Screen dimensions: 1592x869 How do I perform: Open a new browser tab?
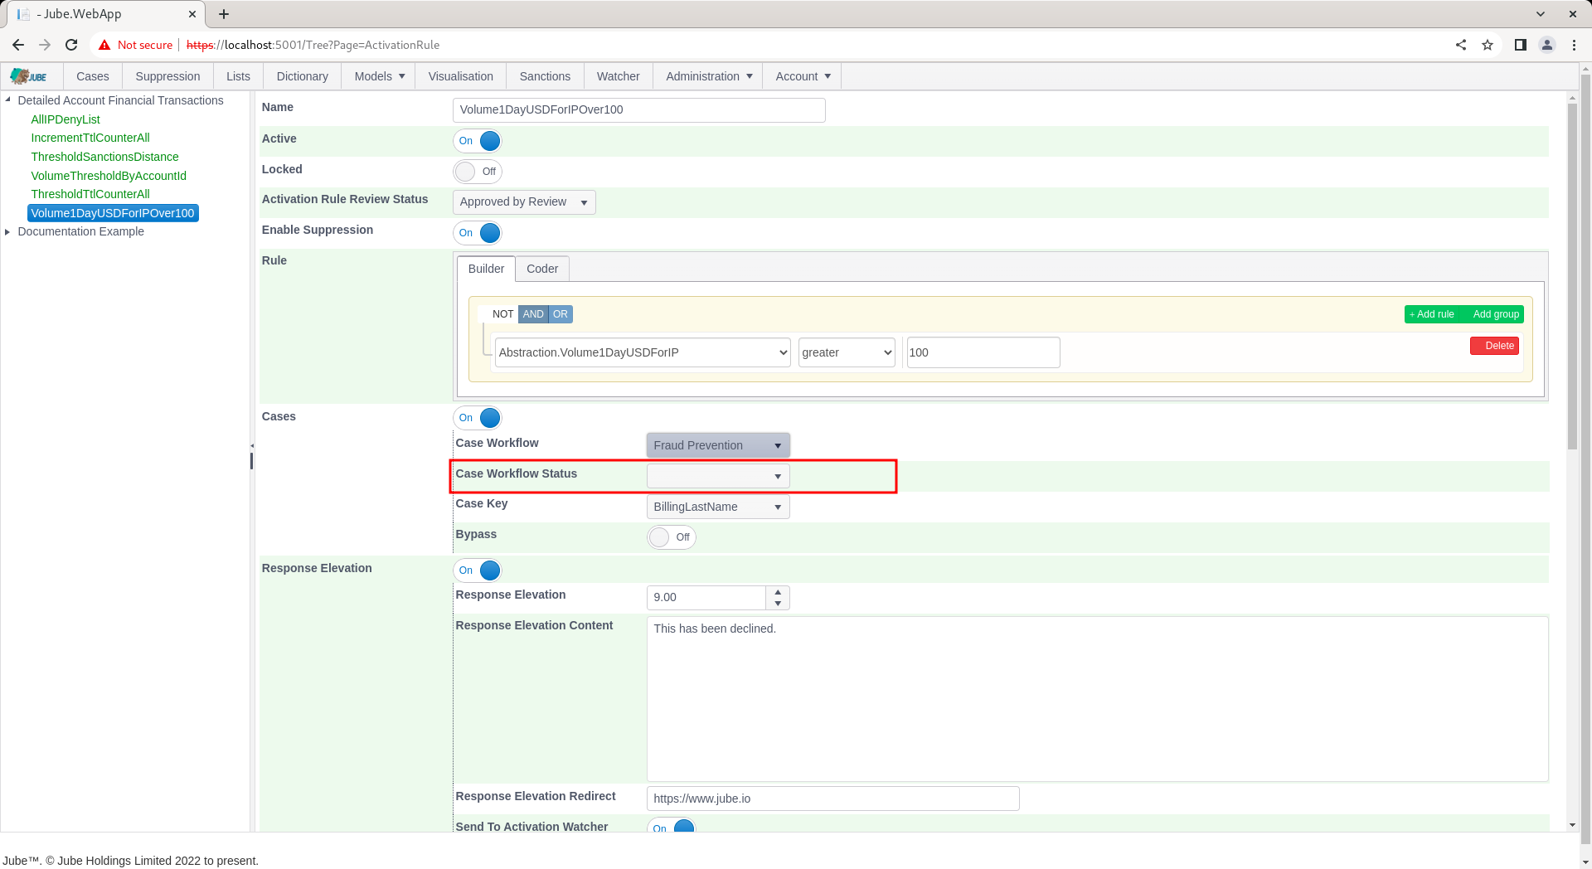224,14
